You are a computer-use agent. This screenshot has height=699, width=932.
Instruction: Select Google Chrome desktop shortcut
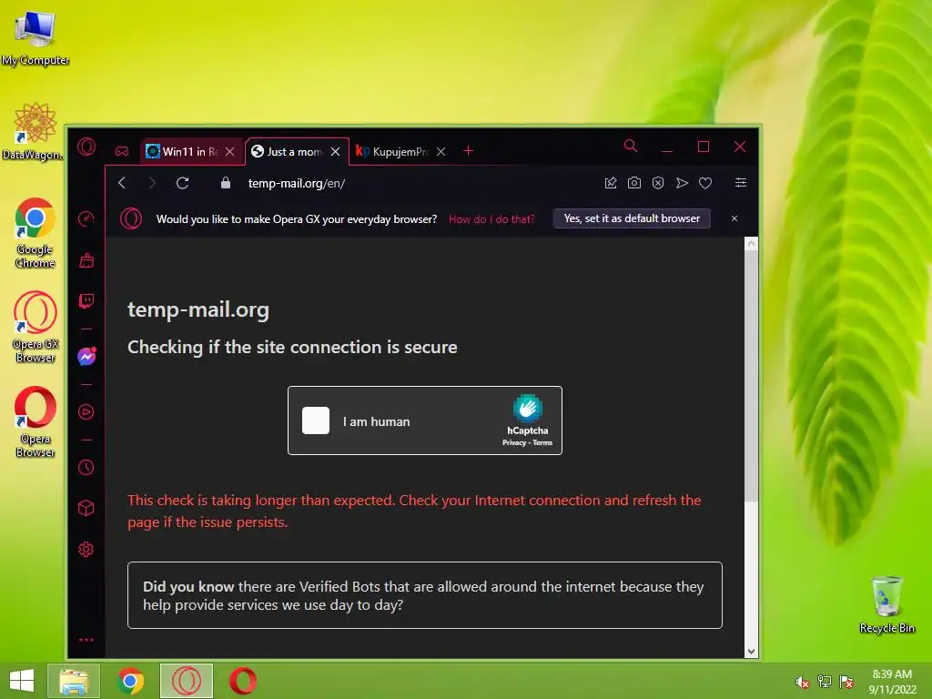point(35,233)
